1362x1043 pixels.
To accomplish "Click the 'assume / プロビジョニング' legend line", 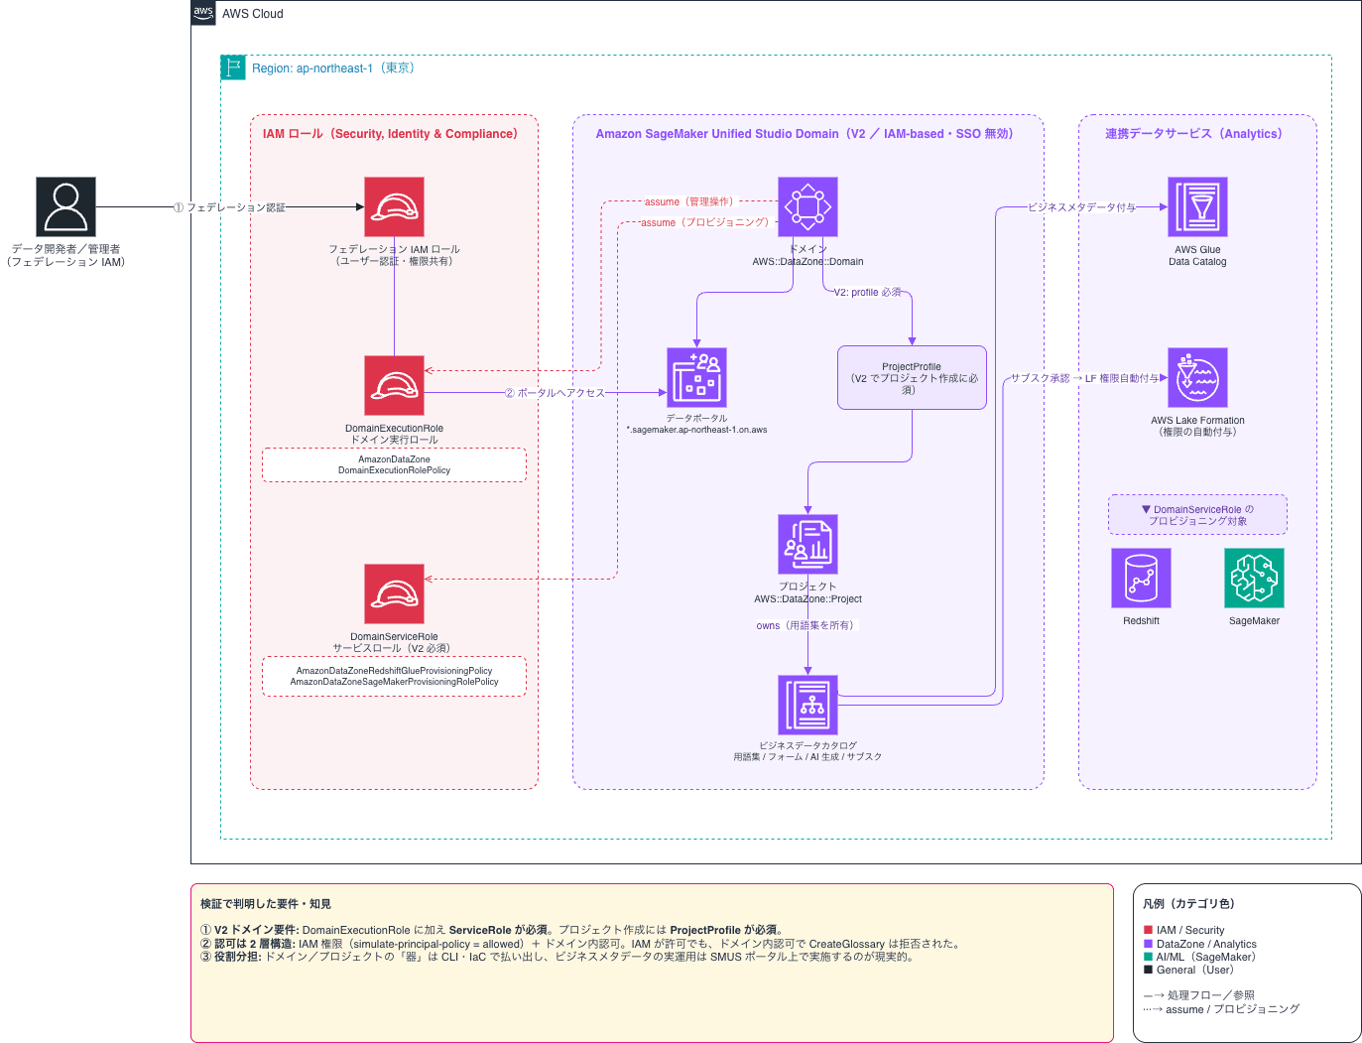I will (x=1221, y=1009).
